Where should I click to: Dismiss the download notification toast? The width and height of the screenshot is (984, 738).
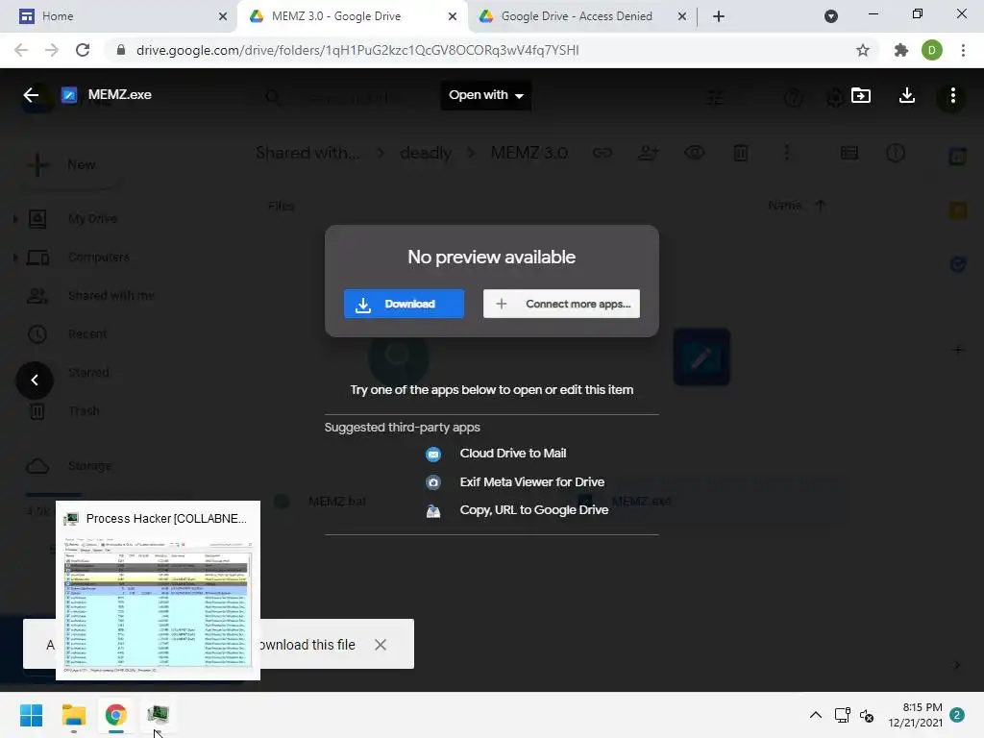click(381, 645)
